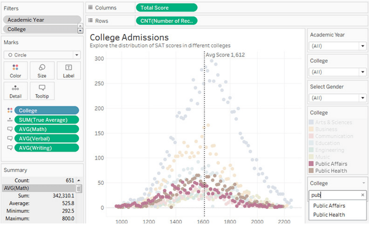Click the Maximum value 800.0
Image resolution: width=369 pixels, height=226 pixels.
68,219
